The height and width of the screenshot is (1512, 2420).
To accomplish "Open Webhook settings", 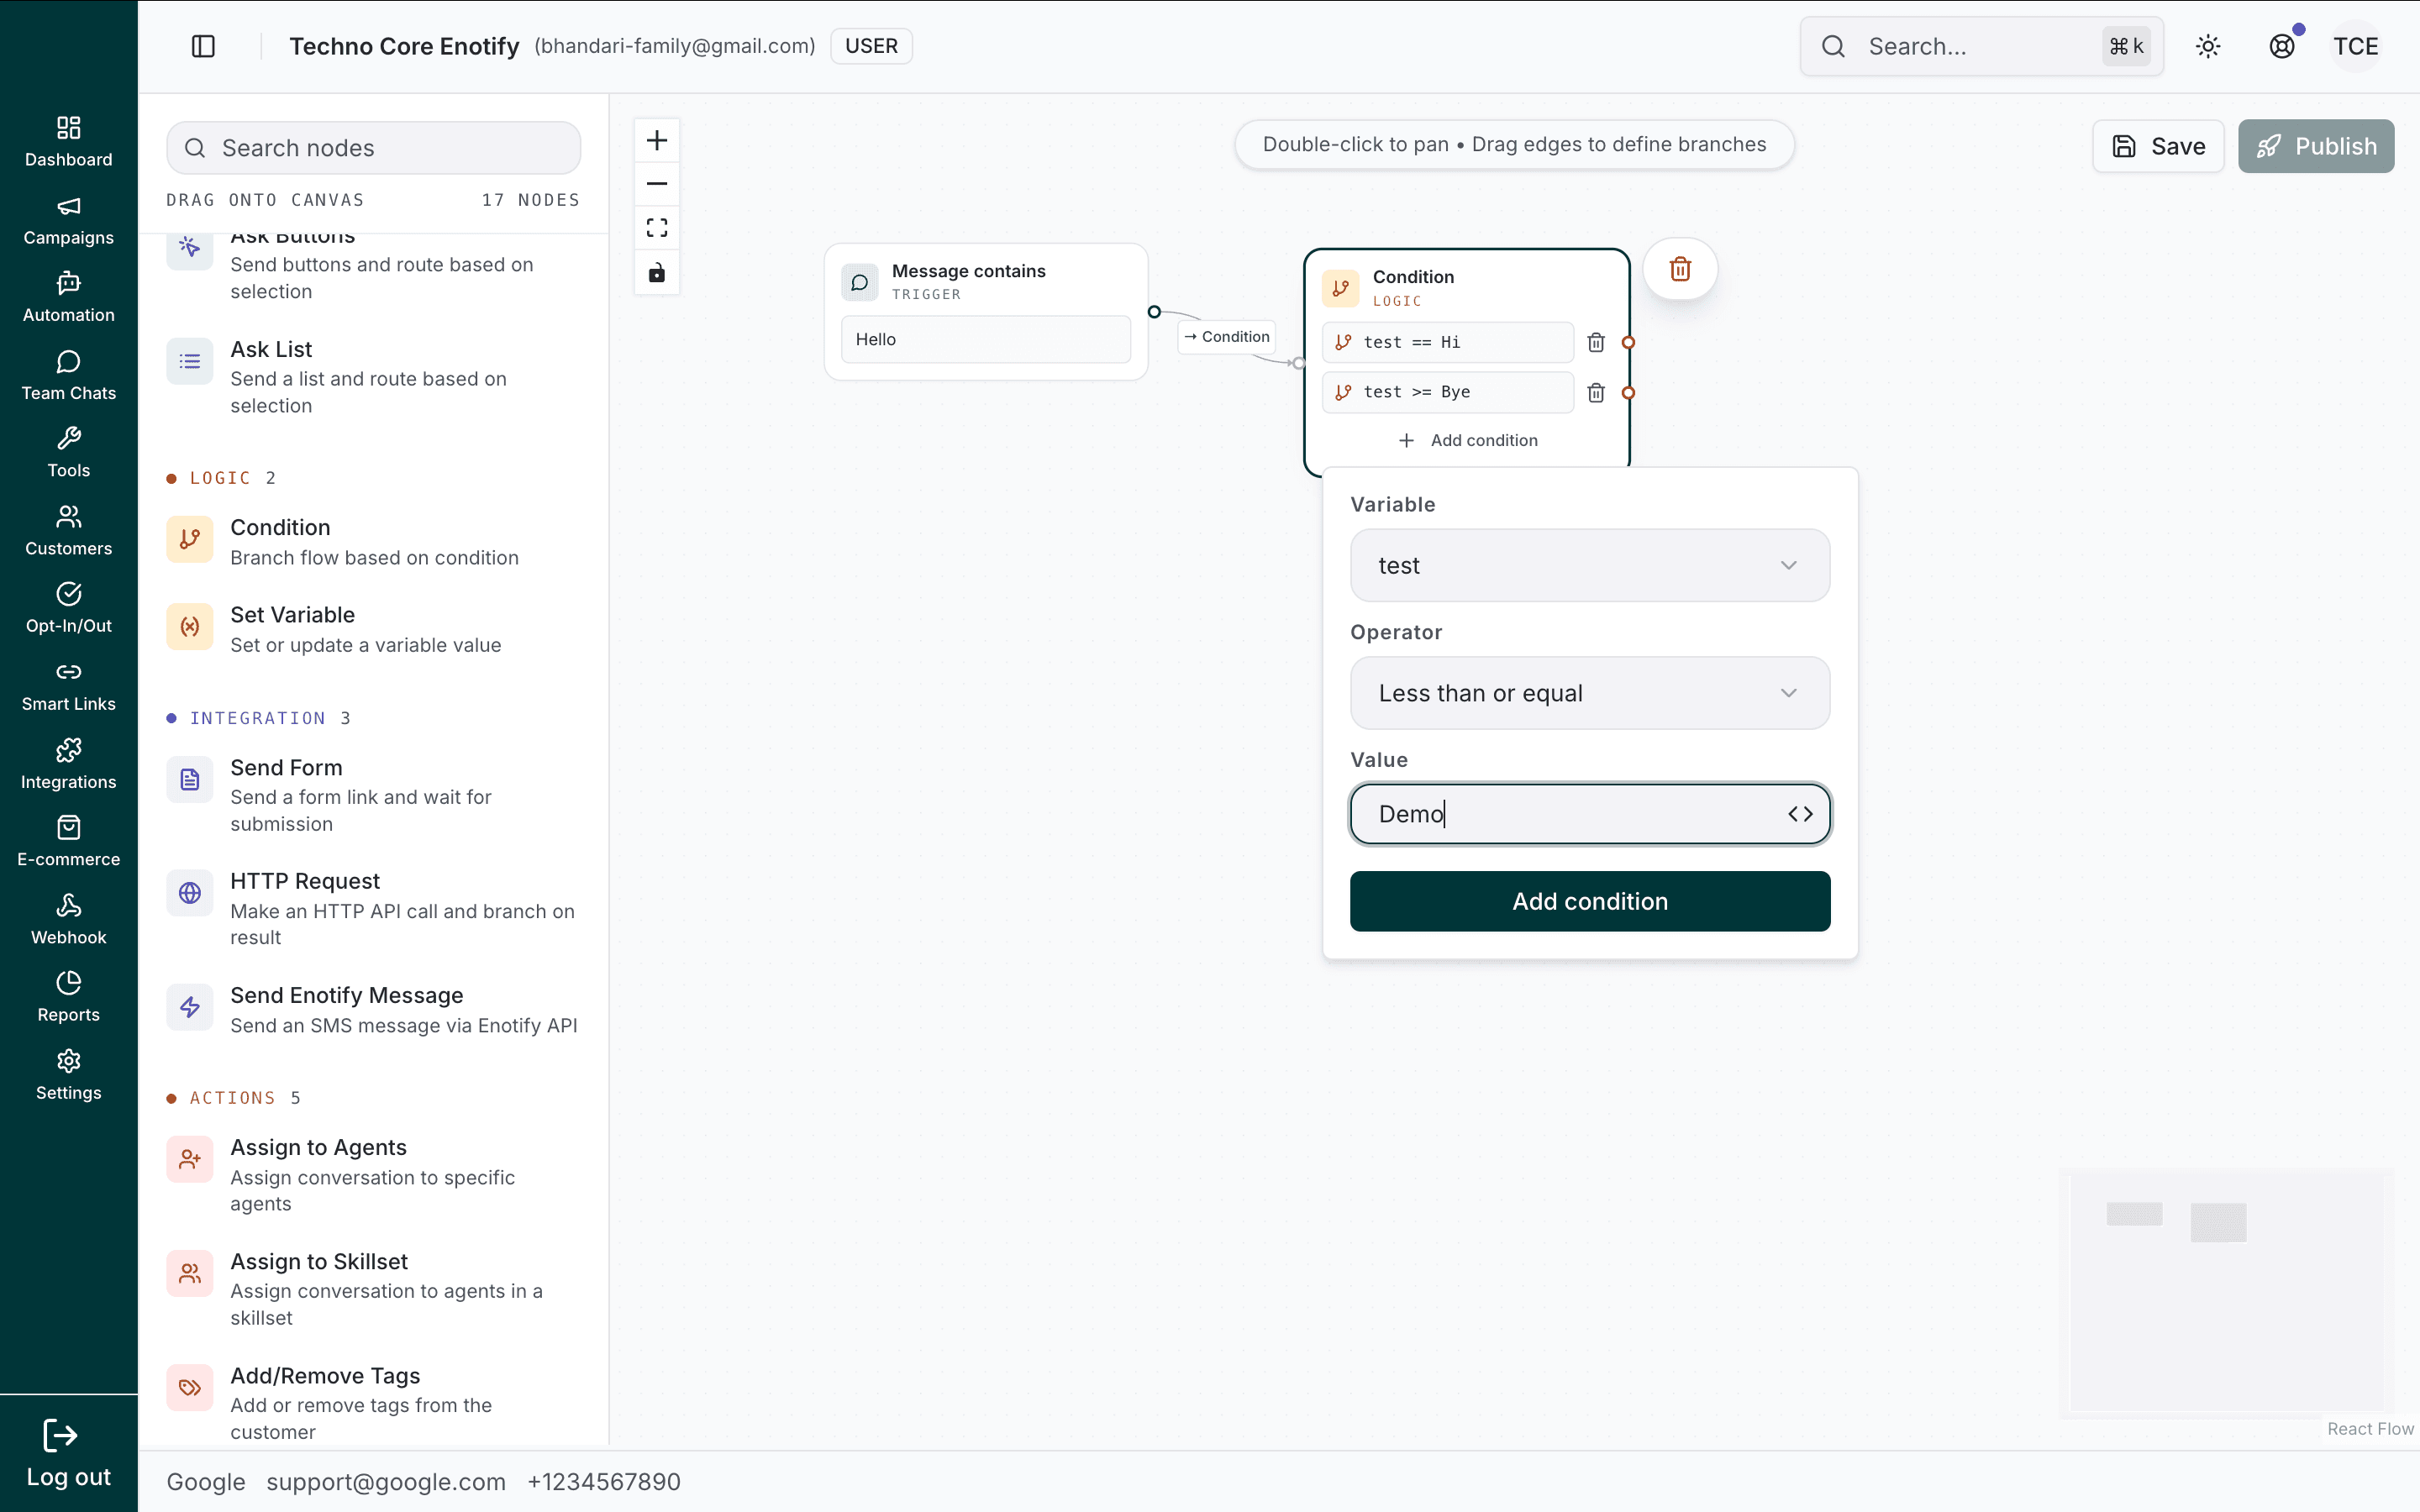I will tap(69, 919).
